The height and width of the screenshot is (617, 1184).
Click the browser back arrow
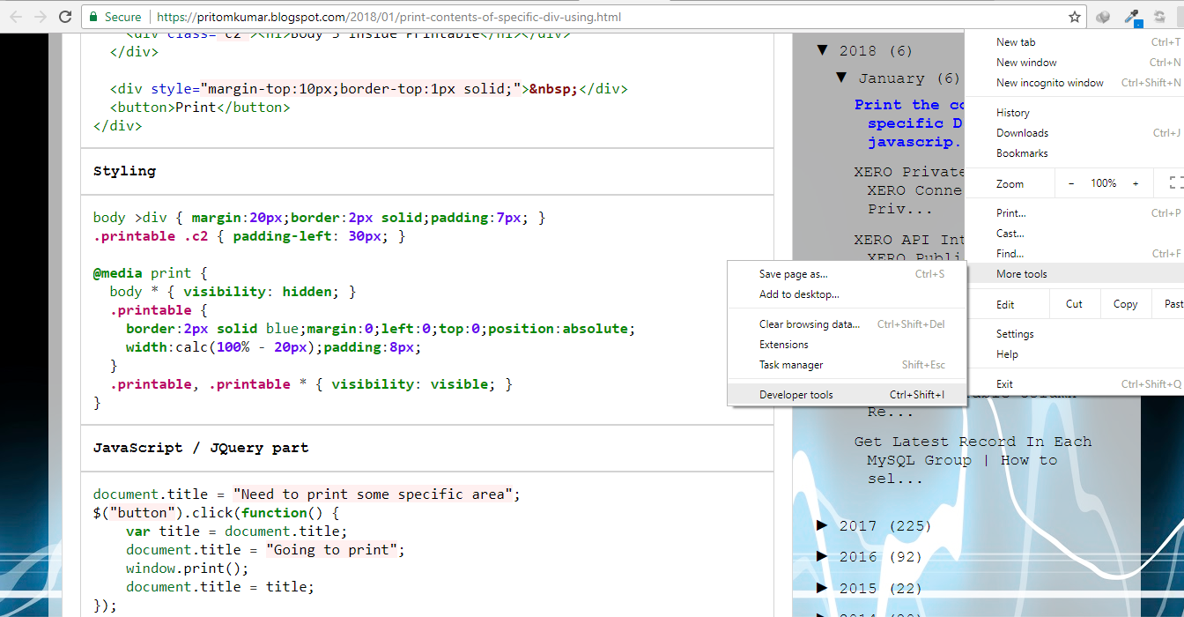coord(16,17)
